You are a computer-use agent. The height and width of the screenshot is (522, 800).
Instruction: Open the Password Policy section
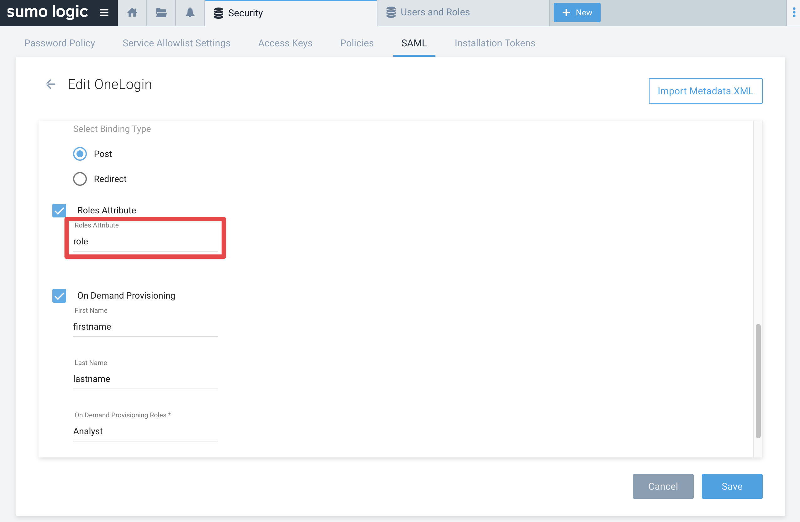pyautogui.click(x=60, y=43)
